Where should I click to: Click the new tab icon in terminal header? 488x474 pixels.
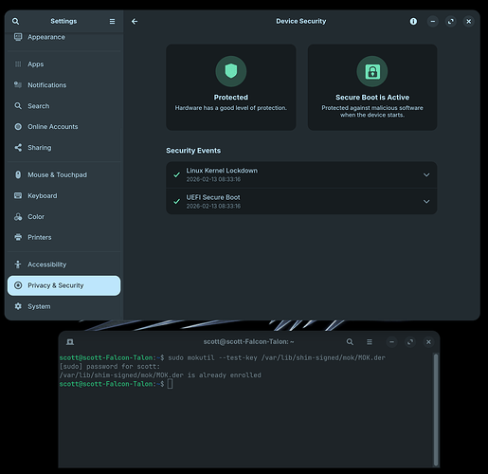coord(70,342)
